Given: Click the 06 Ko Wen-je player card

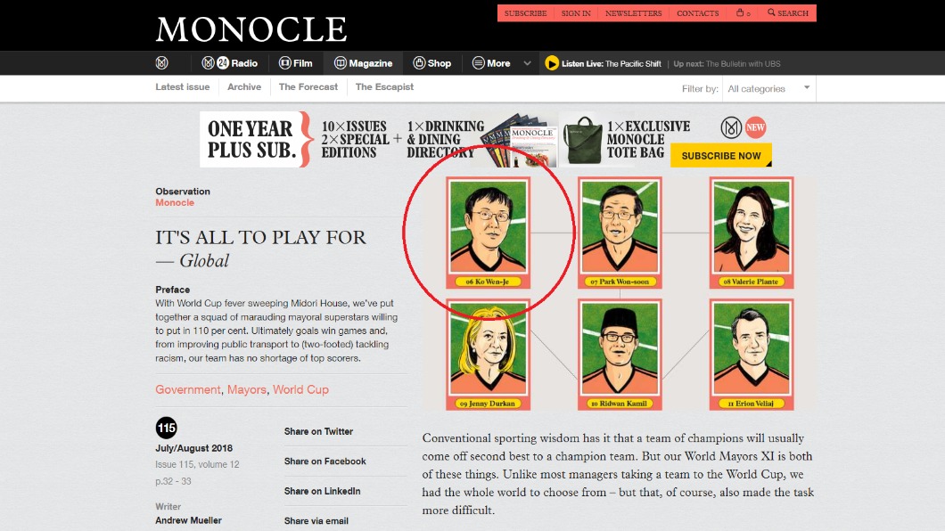Looking at the screenshot, I should tap(489, 233).
